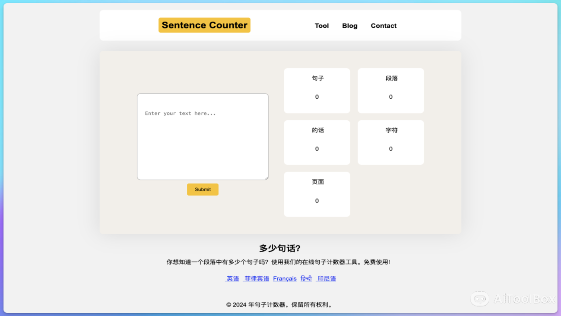Select the 页面 counter card

tap(317, 194)
